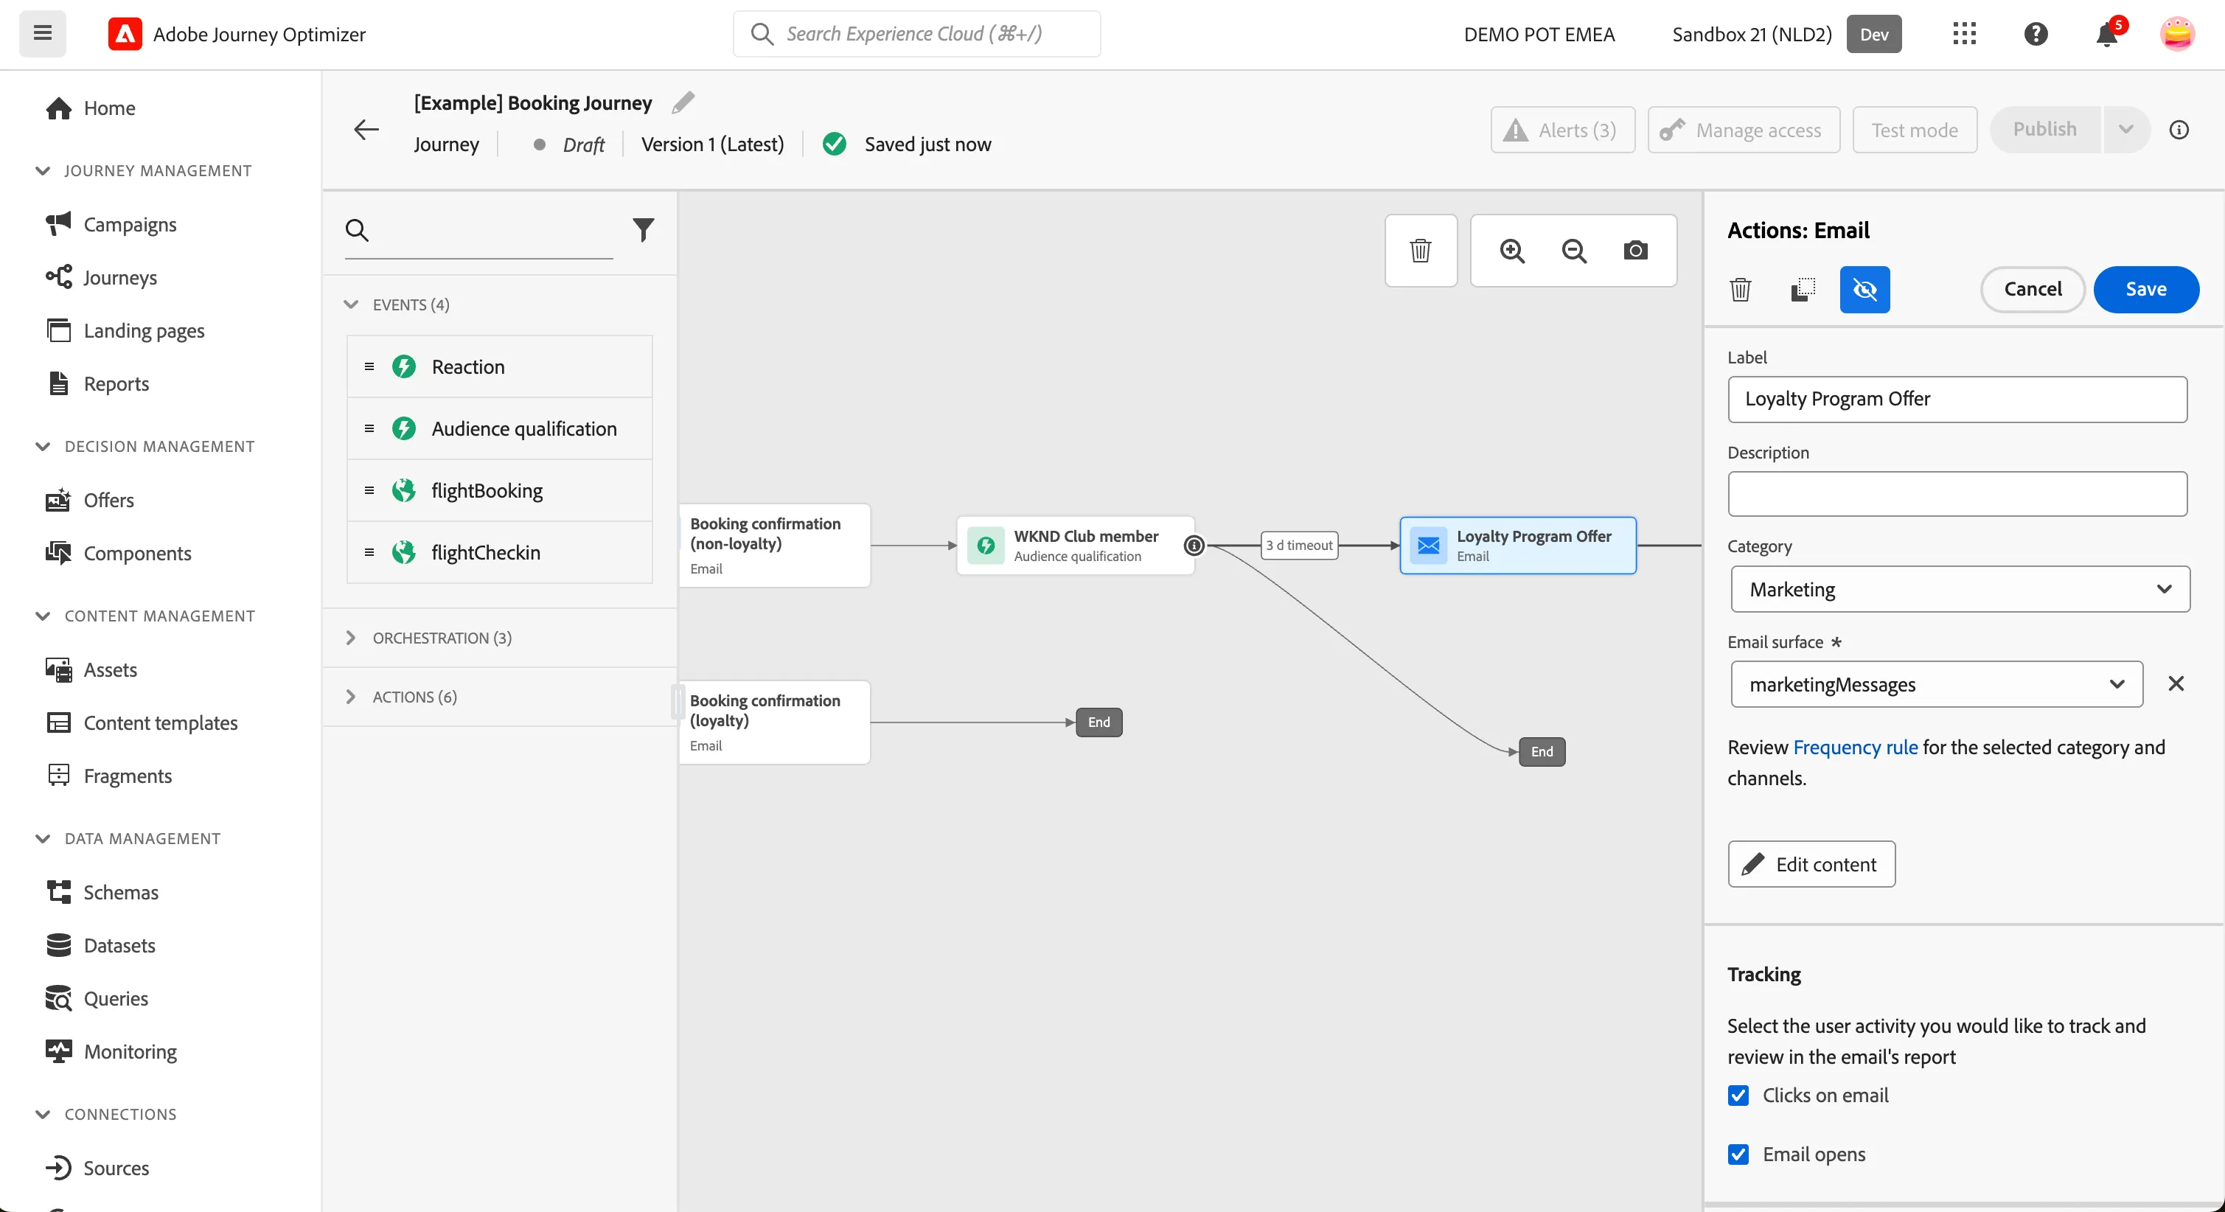Screen dimensions: 2225x1212
Task: Open the Publish dropdown arrow
Action: click(x=2125, y=130)
